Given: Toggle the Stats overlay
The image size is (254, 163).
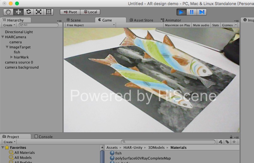Looking at the screenshot, I should pos(215,25).
